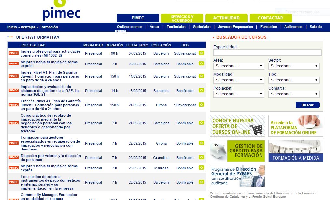Open the Tipo dropdown in course search
The image size is (330, 200).
(294, 80)
